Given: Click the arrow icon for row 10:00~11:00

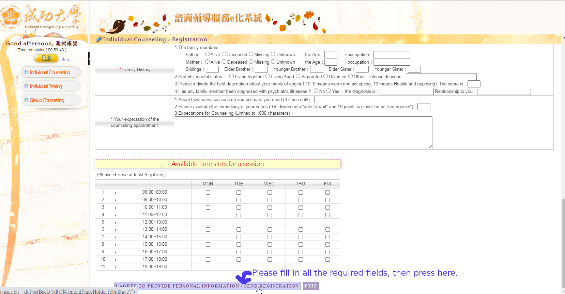Looking at the screenshot, I should click(116, 208).
